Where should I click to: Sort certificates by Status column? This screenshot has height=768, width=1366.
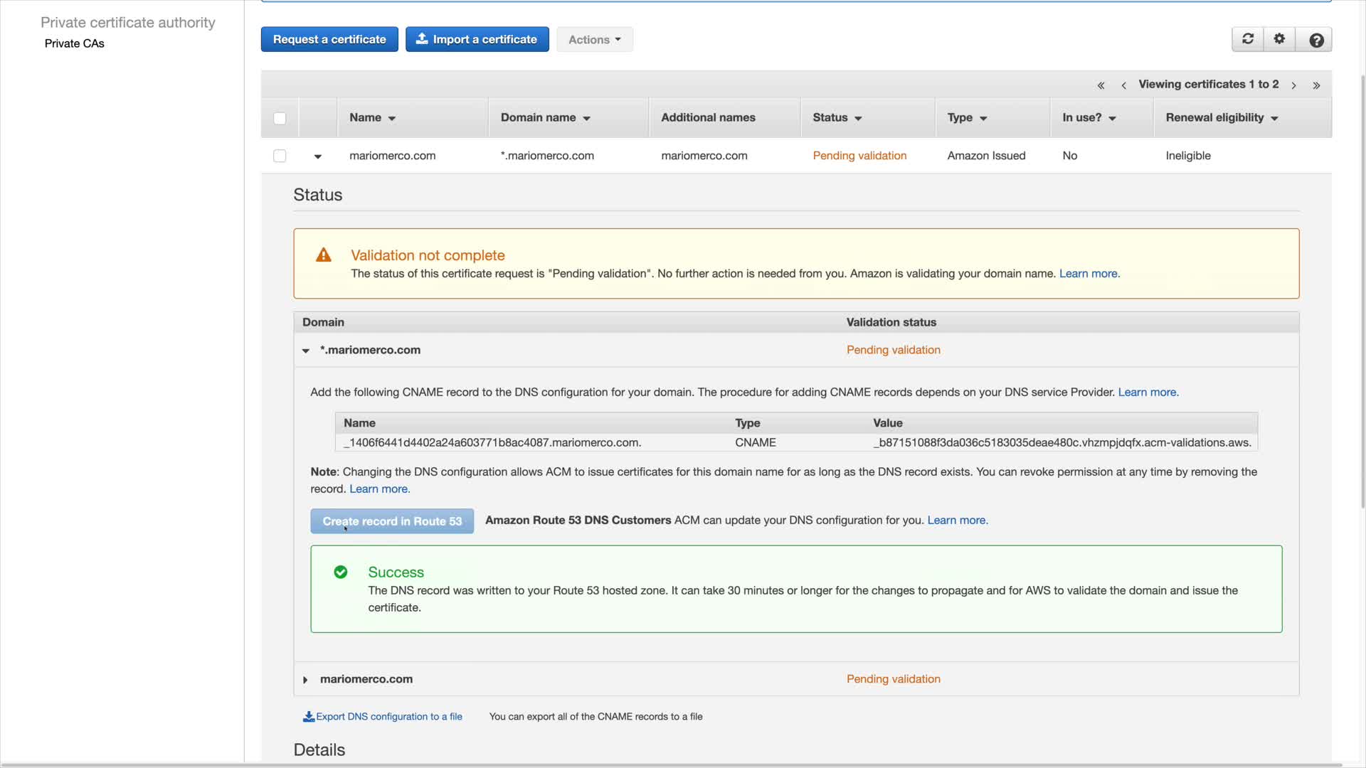click(837, 118)
